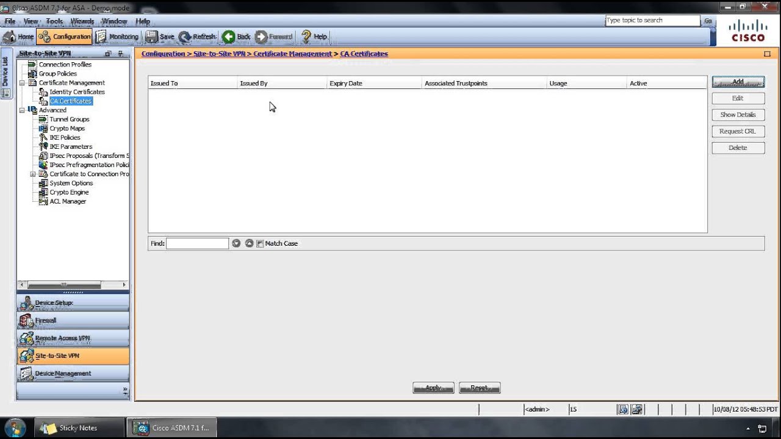This screenshot has height=439, width=781.
Task: Click horizontal scrollbar of navigation tree
Action: 65,285
